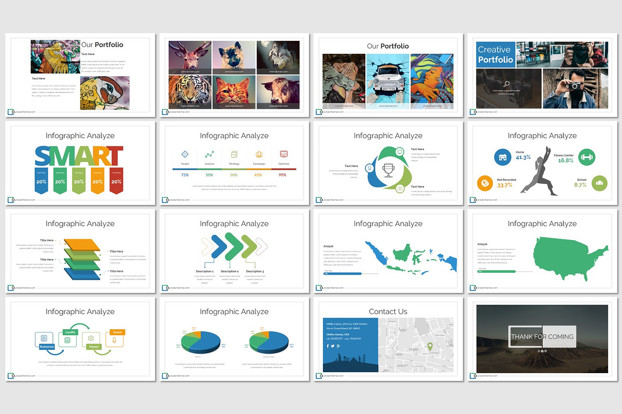Click the 'THANK FOR COMING' text
622x414 pixels.
pyautogui.click(x=542, y=336)
